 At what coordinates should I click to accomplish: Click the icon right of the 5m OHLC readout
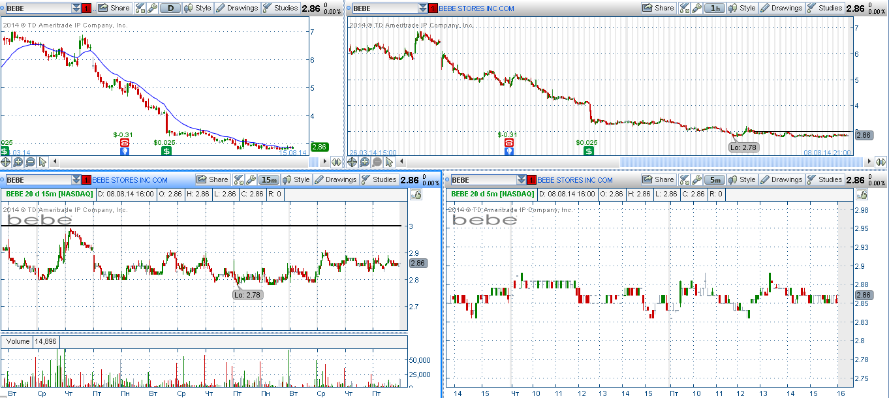pos(861,194)
